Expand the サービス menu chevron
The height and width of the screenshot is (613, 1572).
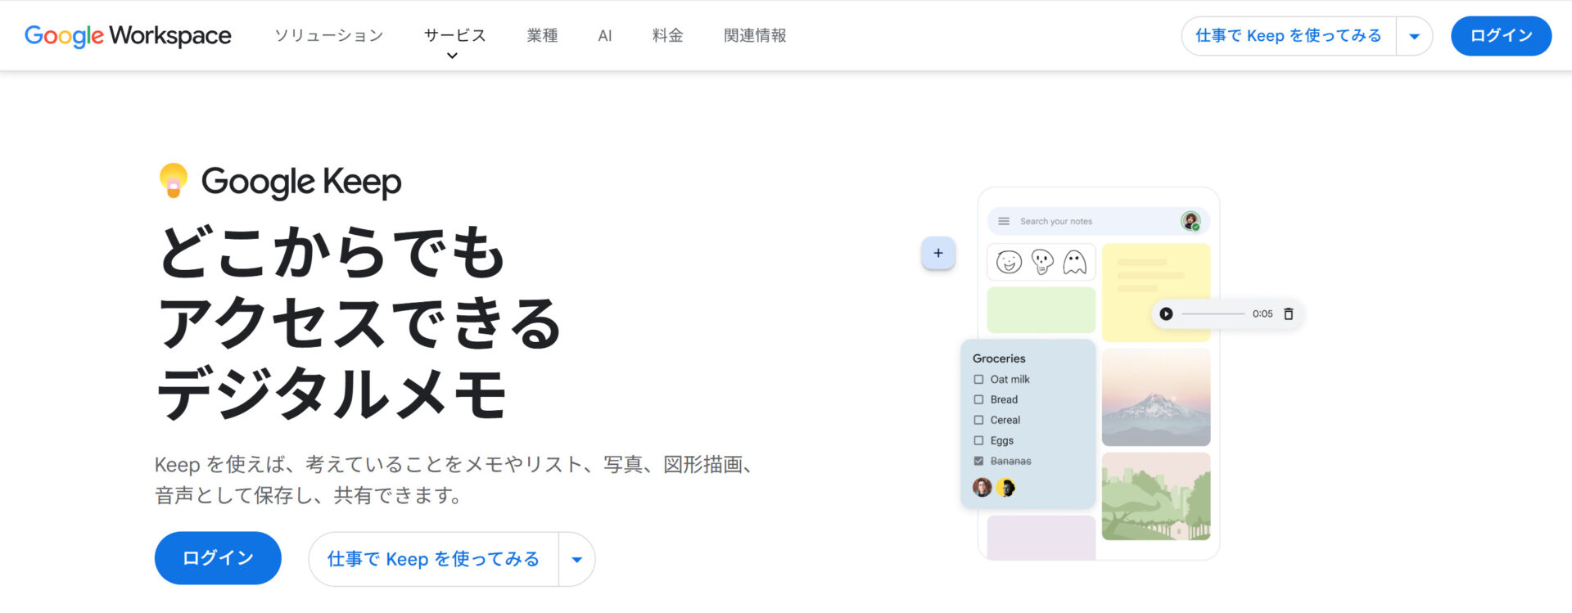coord(452,56)
